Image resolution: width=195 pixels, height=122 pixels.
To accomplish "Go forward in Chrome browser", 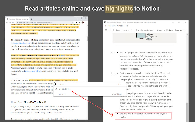I will pyautogui.click(x=10, y=23).
